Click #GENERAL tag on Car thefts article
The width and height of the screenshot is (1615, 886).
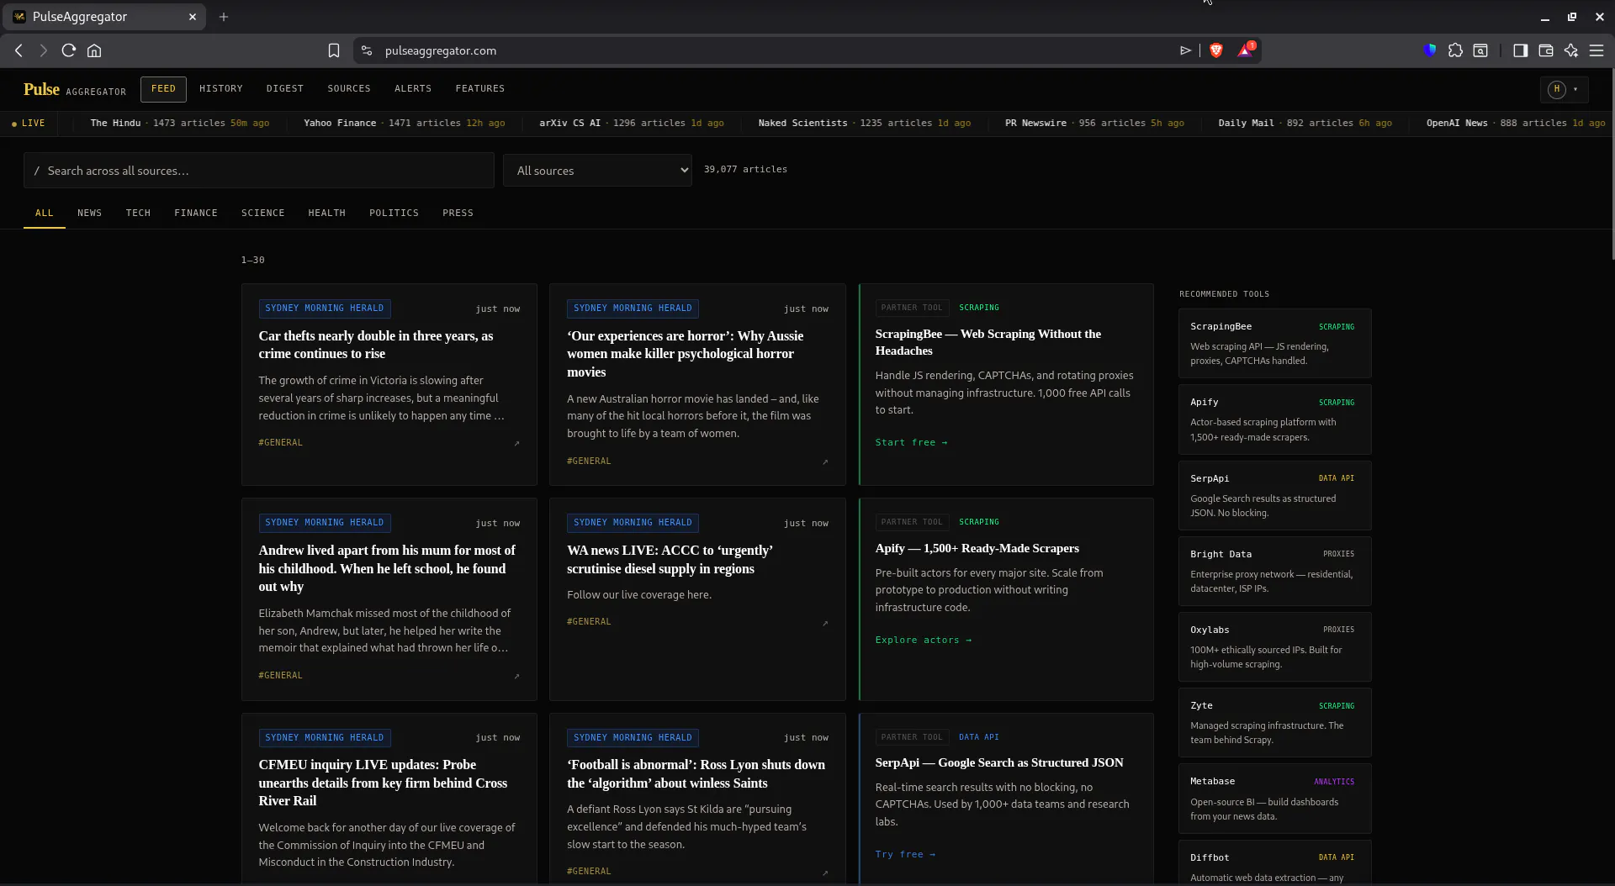(280, 443)
